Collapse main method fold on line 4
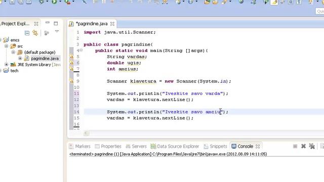Viewport: 324px width, 182px height. (81, 50)
